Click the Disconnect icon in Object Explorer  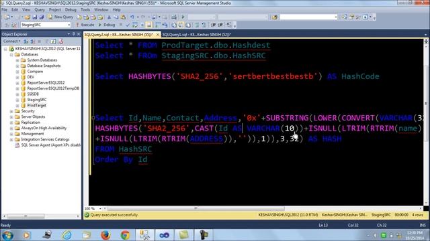click(33, 42)
